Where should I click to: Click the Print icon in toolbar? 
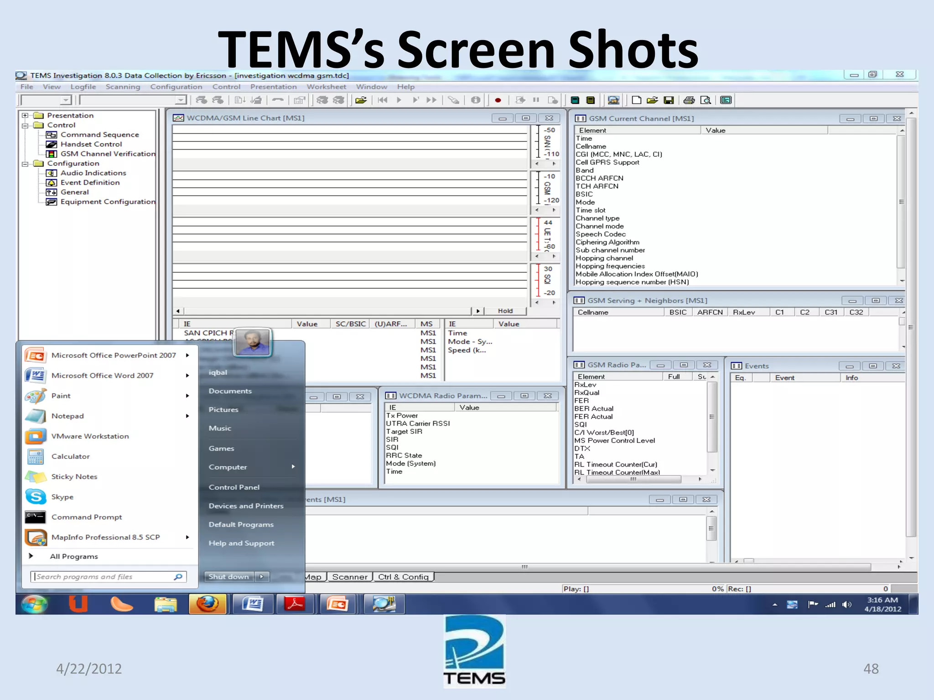pos(689,100)
